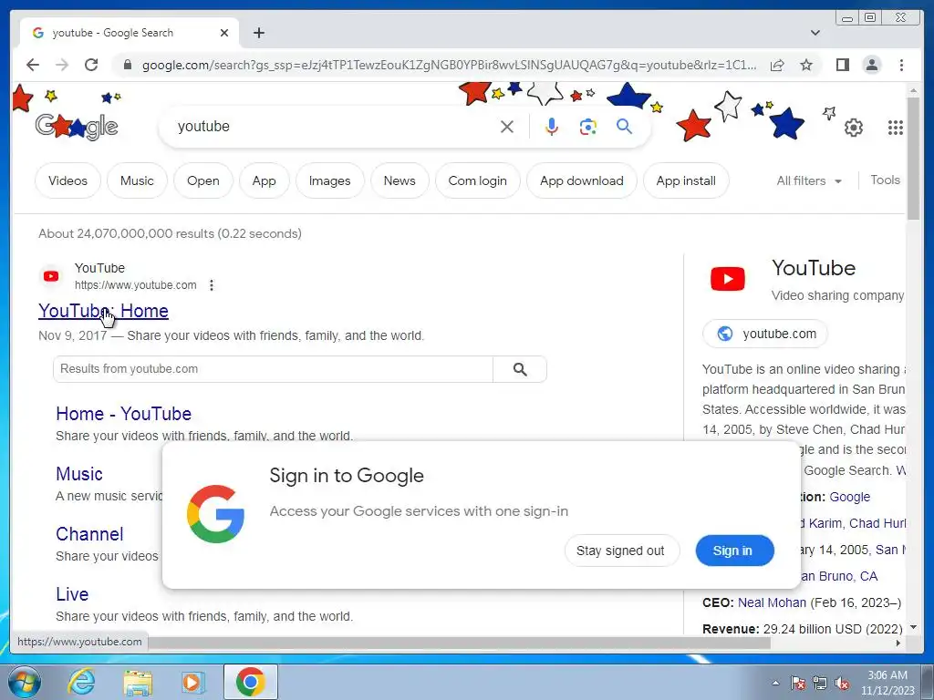
Task: Open search Tools
Action: [885, 180]
